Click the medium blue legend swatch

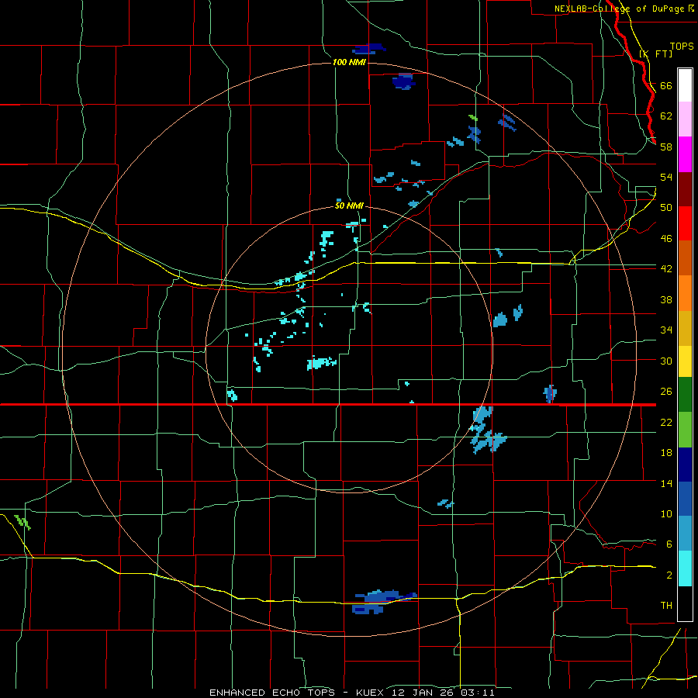tap(685, 499)
